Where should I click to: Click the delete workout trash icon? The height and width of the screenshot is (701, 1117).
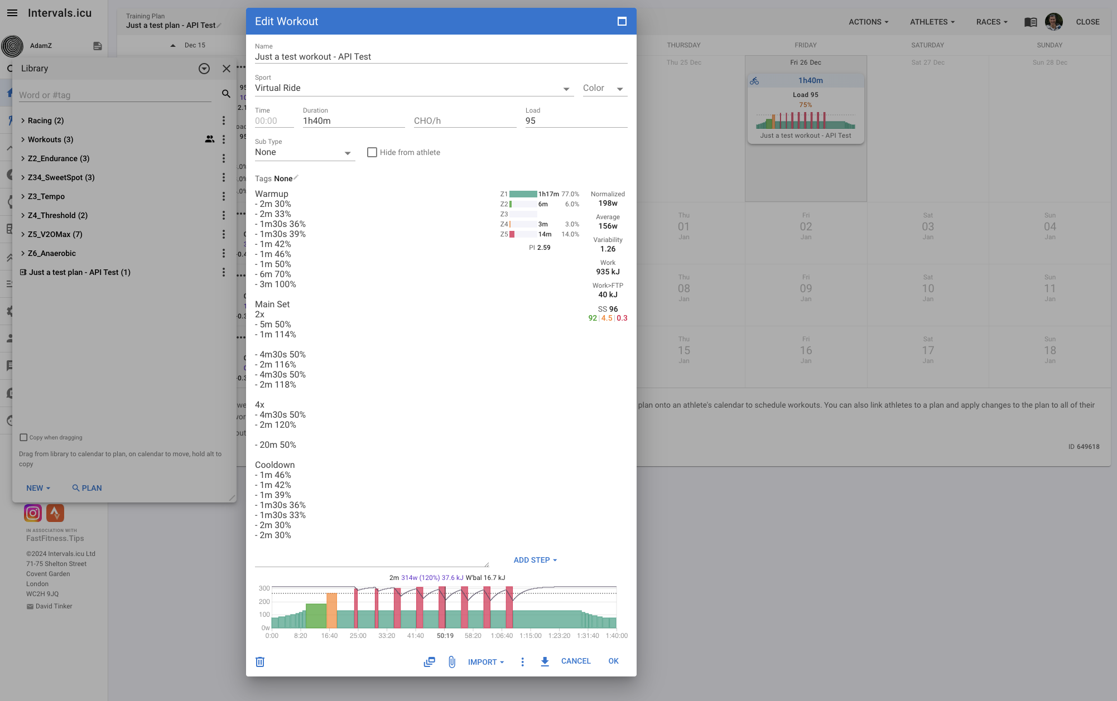[260, 661]
